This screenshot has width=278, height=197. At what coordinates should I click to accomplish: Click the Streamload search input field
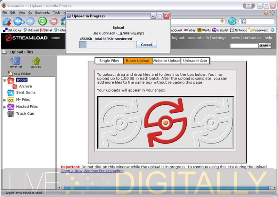tap(244, 46)
